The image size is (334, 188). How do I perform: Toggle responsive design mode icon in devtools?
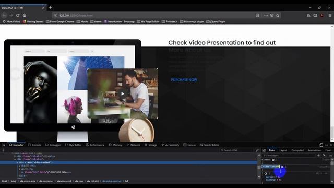321,145
